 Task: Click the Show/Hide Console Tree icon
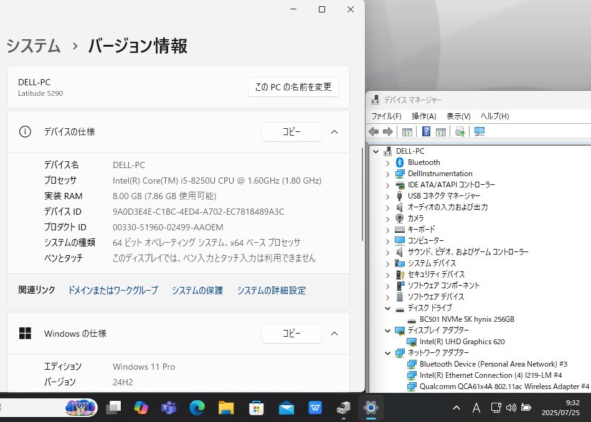(x=407, y=131)
